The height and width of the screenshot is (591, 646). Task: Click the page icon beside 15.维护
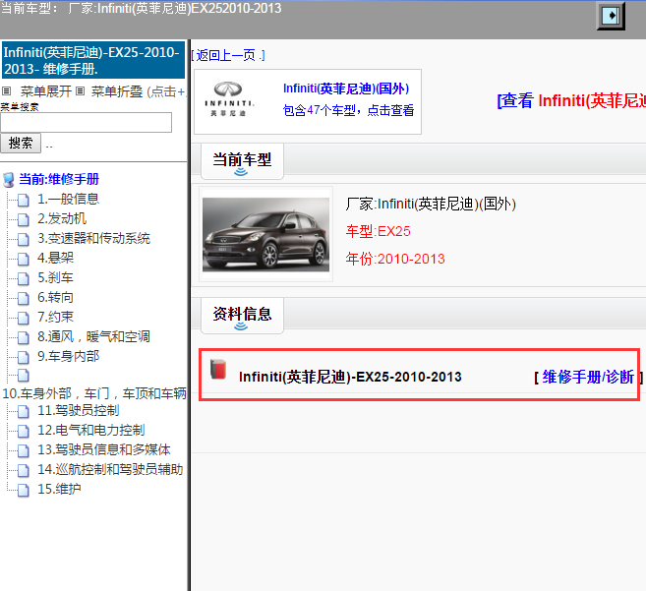(x=24, y=491)
